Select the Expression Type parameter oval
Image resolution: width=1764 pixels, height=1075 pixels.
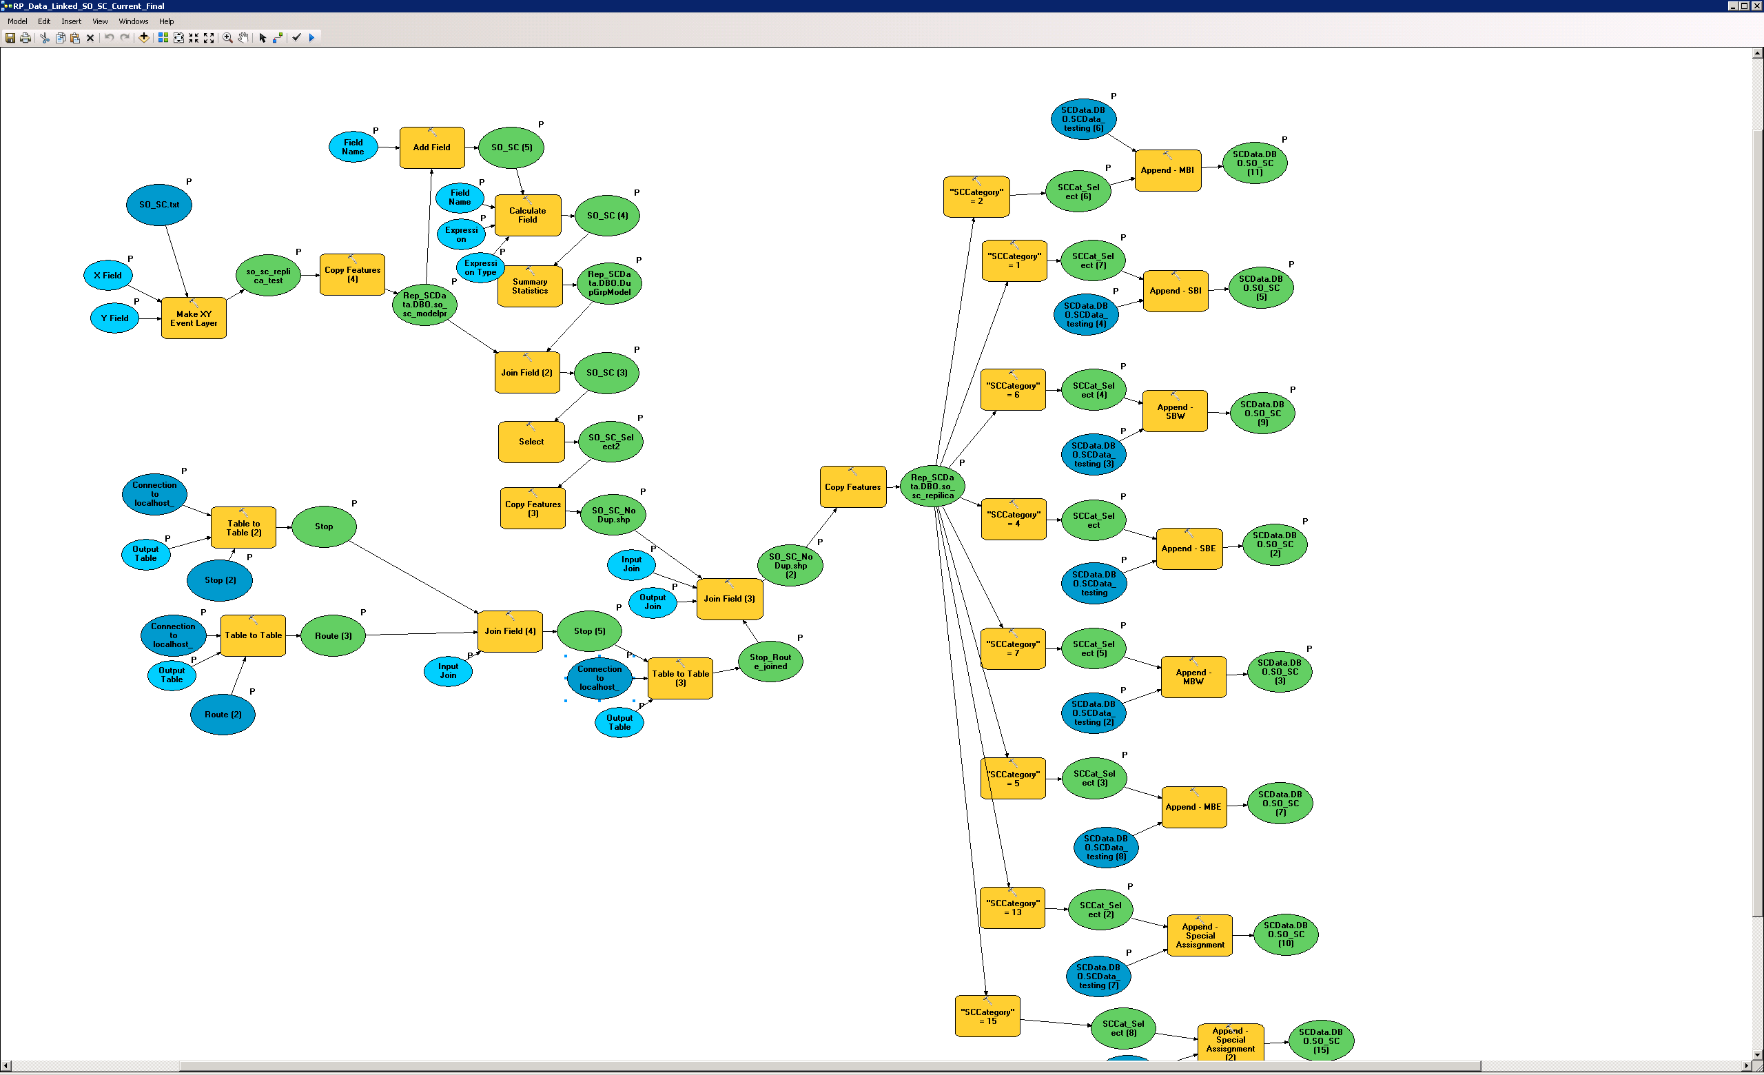[480, 267]
